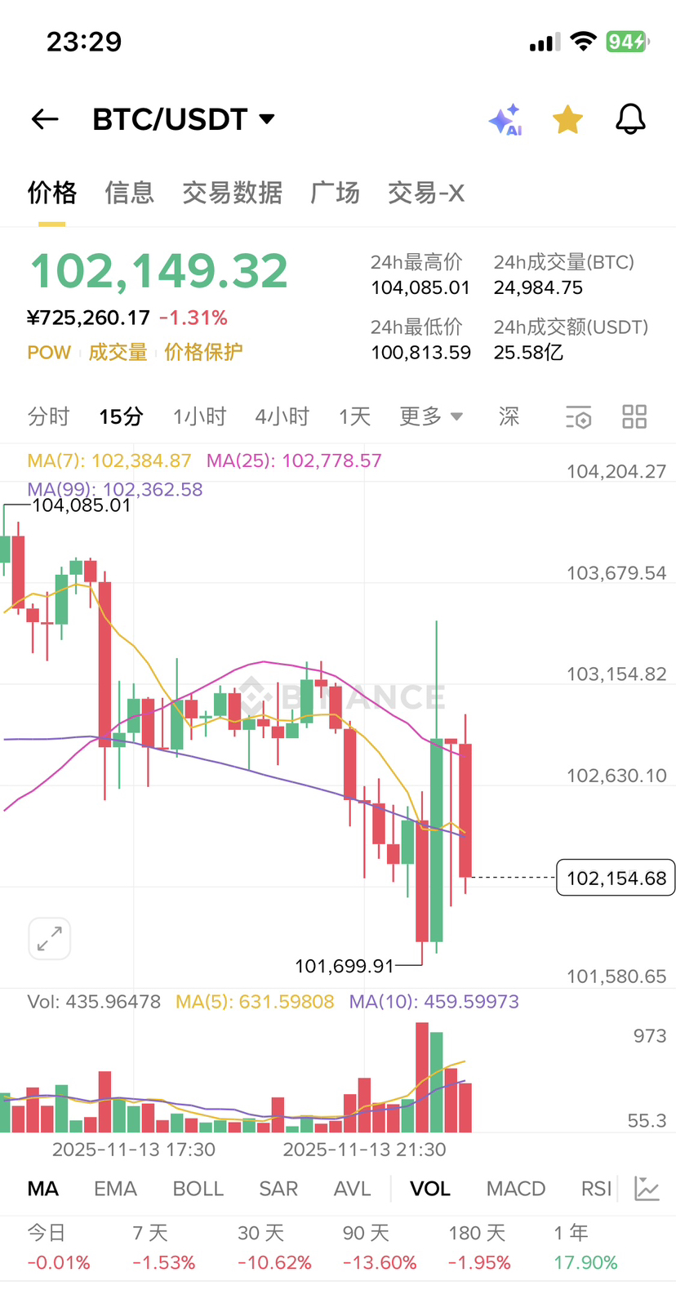Screen dimensions: 676x1290
Task: Enable the MACD indicator
Action: coord(516,1189)
